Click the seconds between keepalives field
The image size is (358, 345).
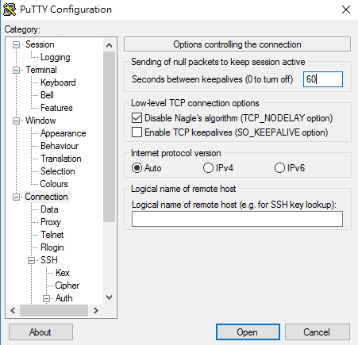click(323, 79)
